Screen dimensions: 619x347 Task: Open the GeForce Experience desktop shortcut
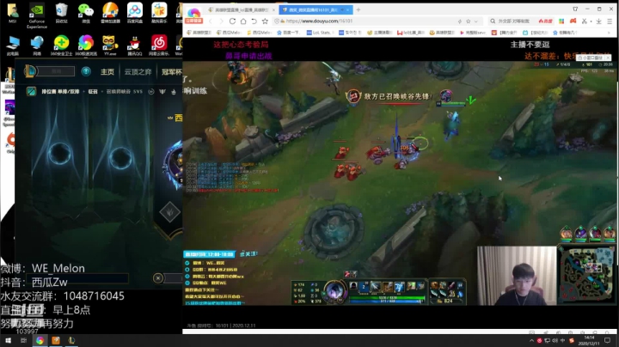pyautogui.click(x=37, y=15)
